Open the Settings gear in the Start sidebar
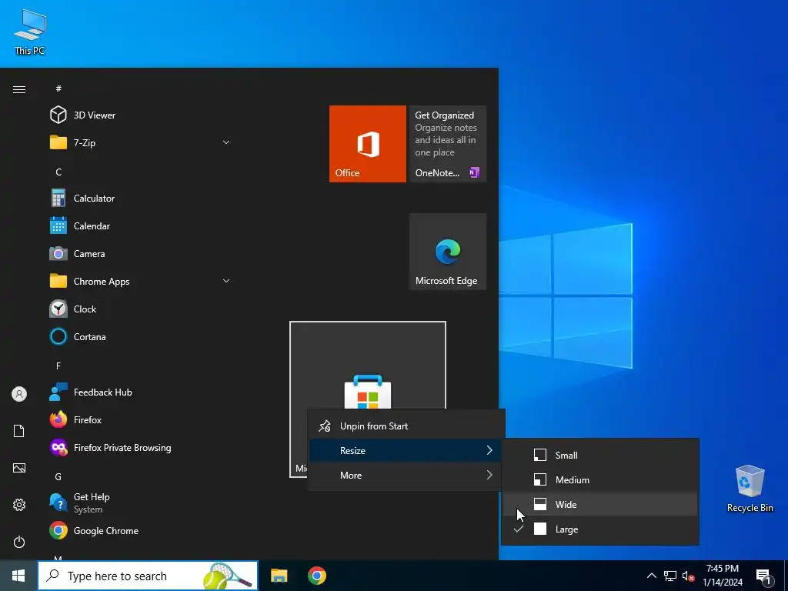 [x=19, y=505]
